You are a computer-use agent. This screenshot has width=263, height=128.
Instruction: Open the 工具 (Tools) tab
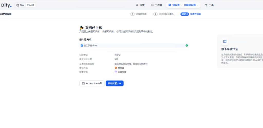coord(209,5)
